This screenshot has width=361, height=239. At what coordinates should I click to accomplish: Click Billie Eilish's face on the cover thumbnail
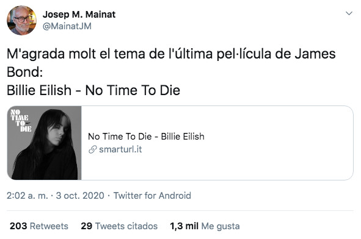coord(58,135)
